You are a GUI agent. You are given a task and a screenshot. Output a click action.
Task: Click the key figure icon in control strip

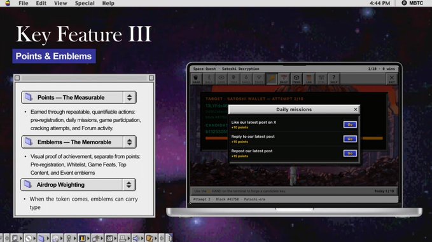(69, 238)
